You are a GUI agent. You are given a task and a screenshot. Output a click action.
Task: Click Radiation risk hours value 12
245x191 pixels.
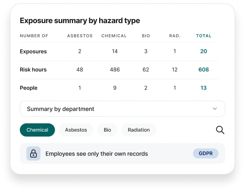click(x=175, y=70)
